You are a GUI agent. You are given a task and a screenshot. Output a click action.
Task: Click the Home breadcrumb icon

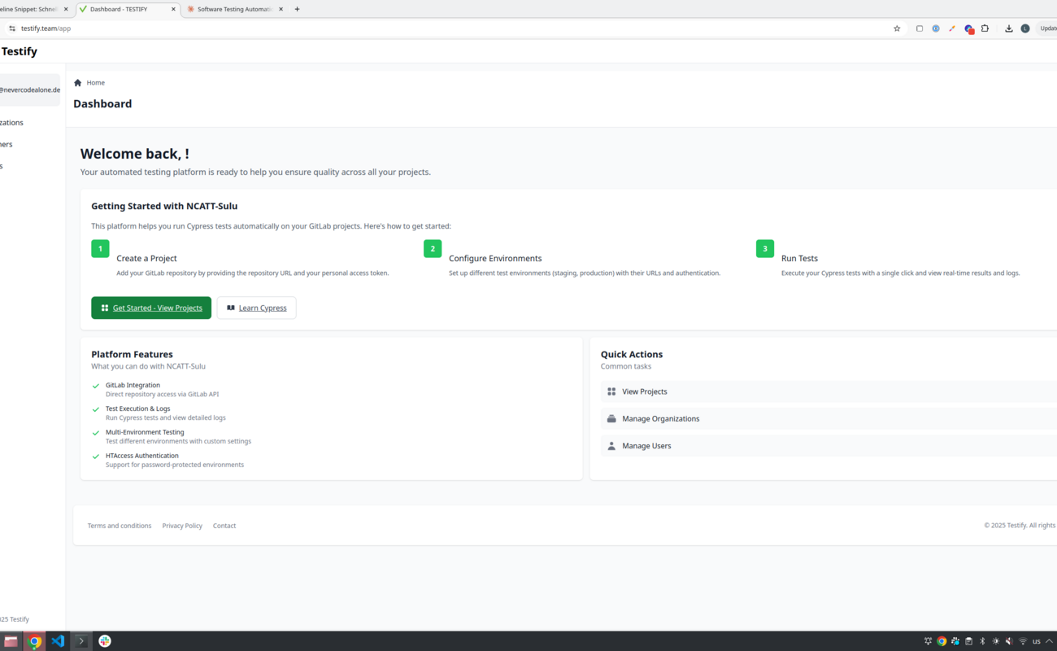tap(78, 83)
